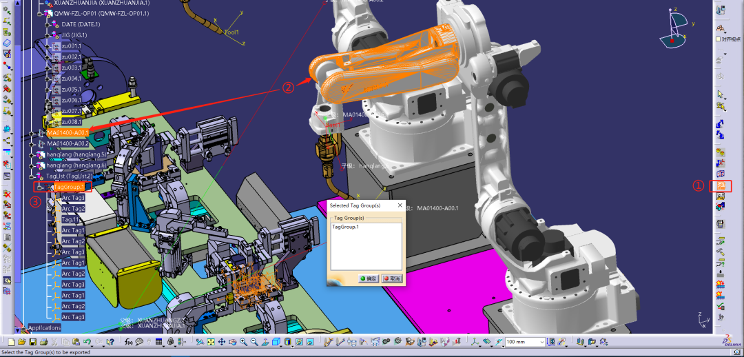Select zu008.1 in the tree

72,122
